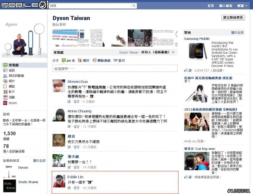
Task: Click the 1,530 likes count
Action: click(9, 134)
